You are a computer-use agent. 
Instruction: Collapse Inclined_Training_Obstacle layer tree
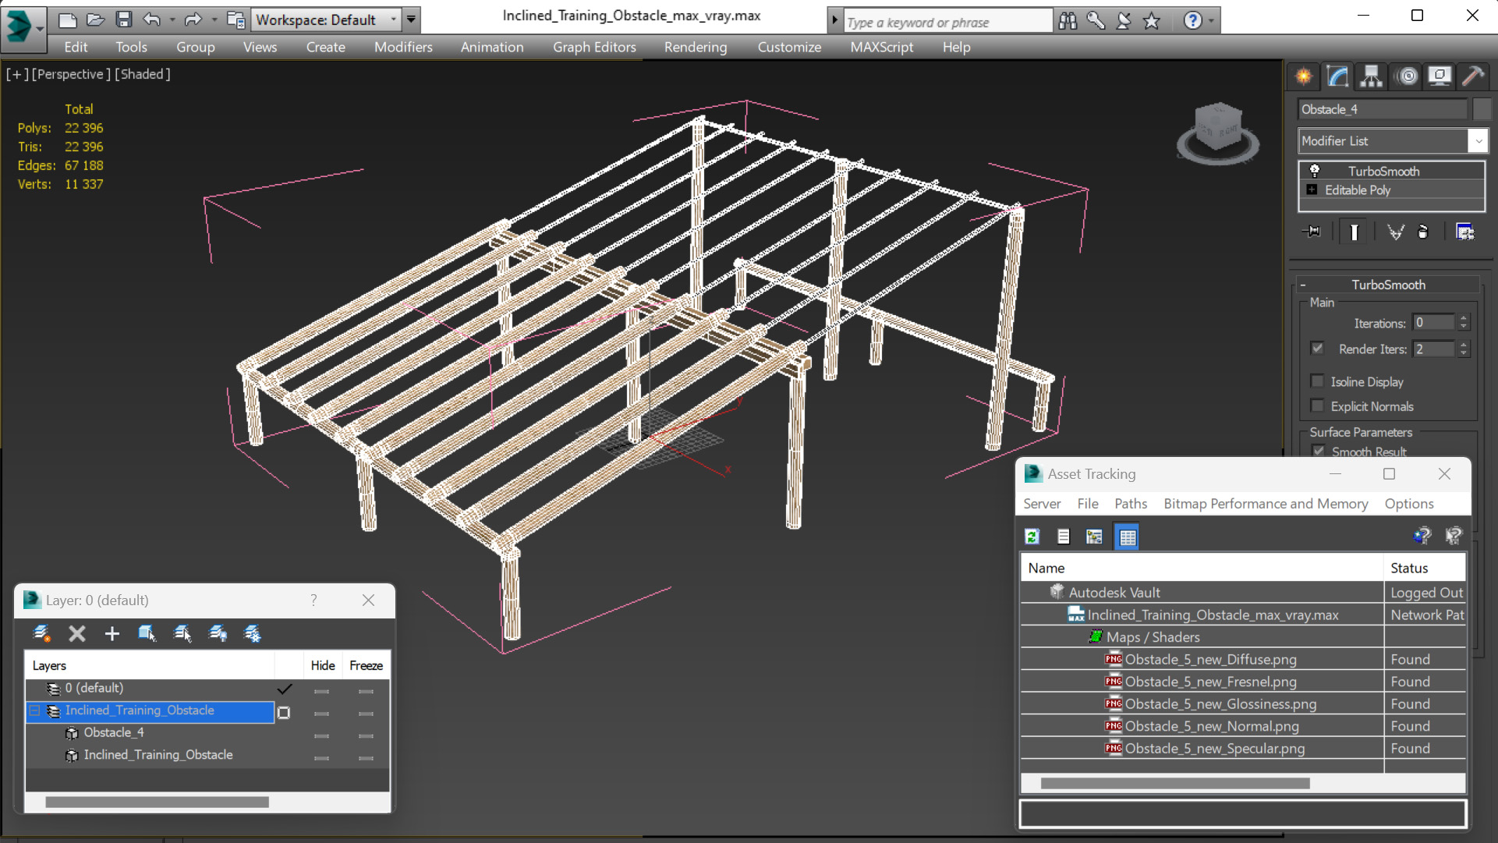pyautogui.click(x=34, y=710)
